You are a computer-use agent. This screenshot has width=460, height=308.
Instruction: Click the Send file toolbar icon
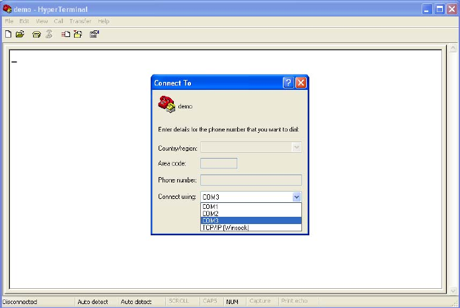point(65,34)
